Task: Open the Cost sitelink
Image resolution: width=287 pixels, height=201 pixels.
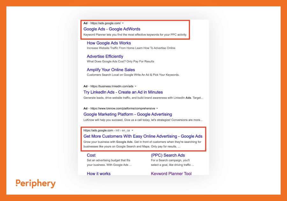Action: click(x=91, y=155)
